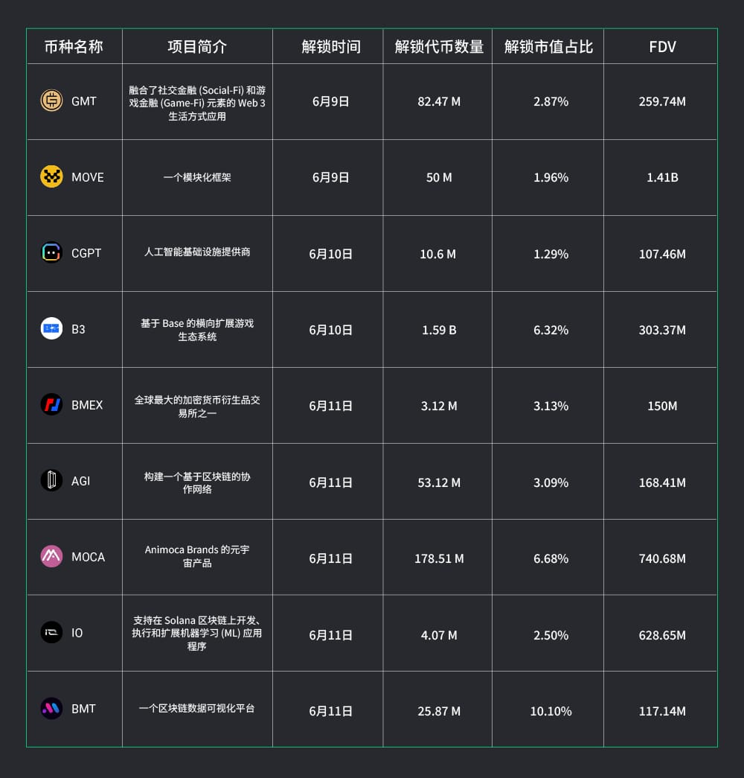Screen dimensions: 744x778
Task: Click the yellow MOVE token icon
Action: tap(51, 176)
